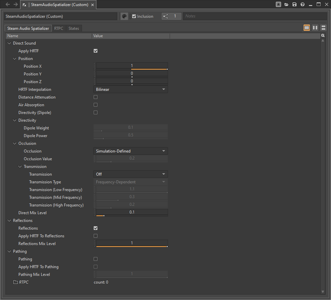
Task: Open the HRTF Interpolation Bilinear dropdown
Action: point(131,89)
